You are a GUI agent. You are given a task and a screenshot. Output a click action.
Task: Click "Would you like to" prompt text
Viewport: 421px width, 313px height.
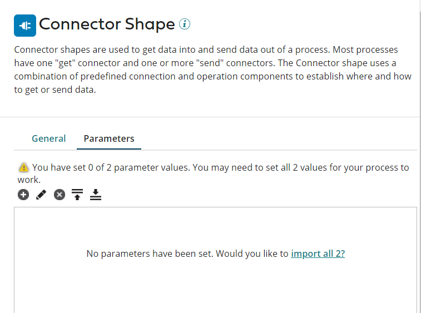(252, 254)
